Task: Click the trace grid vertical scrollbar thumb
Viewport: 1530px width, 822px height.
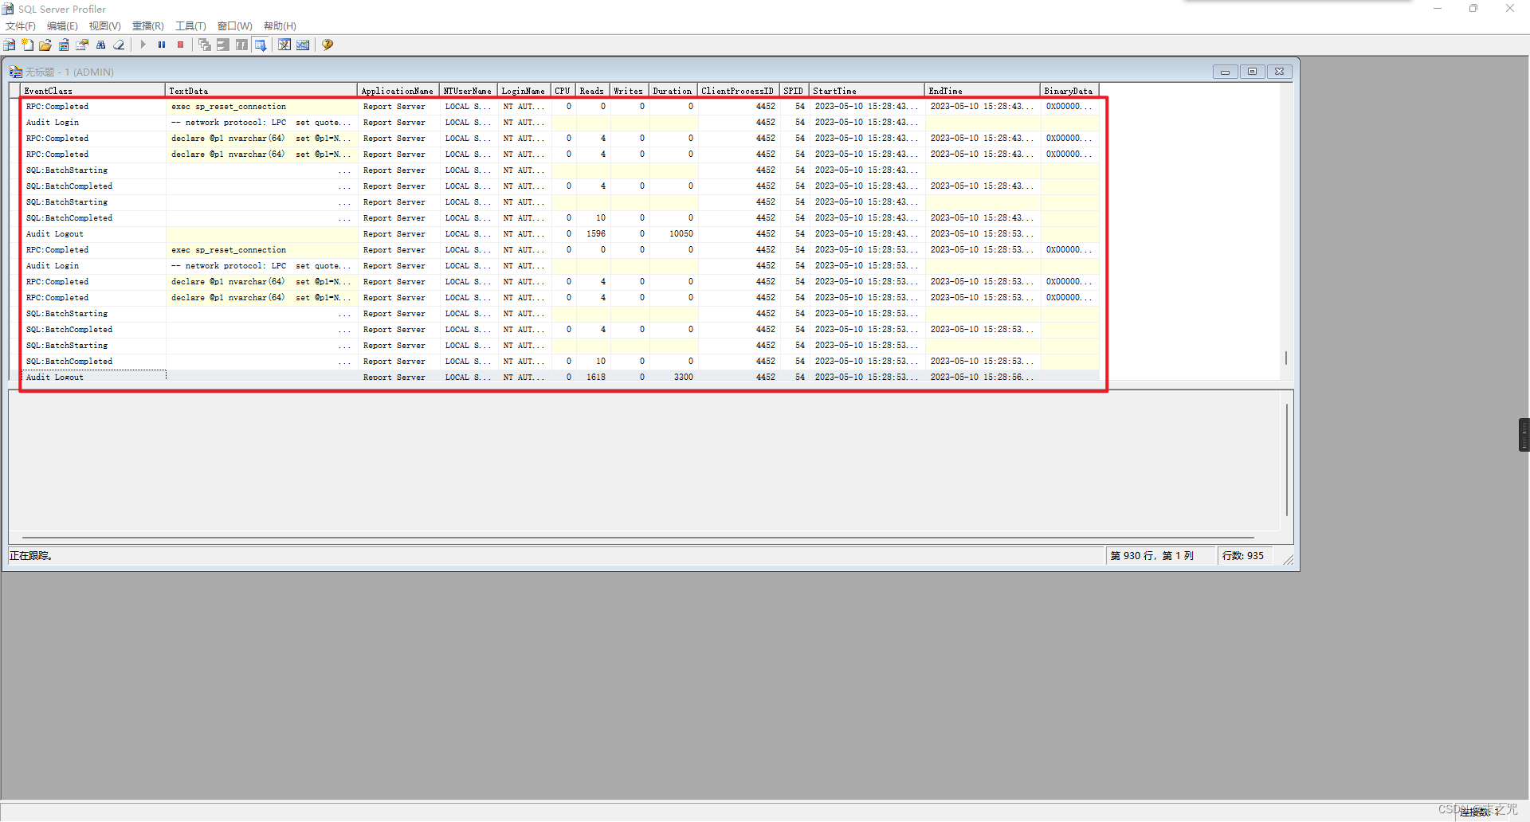Action: tap(1286, 358)
